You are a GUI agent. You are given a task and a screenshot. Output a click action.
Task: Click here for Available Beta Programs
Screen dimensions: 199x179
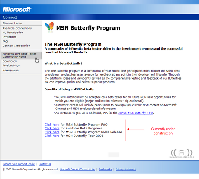point(52,128)
